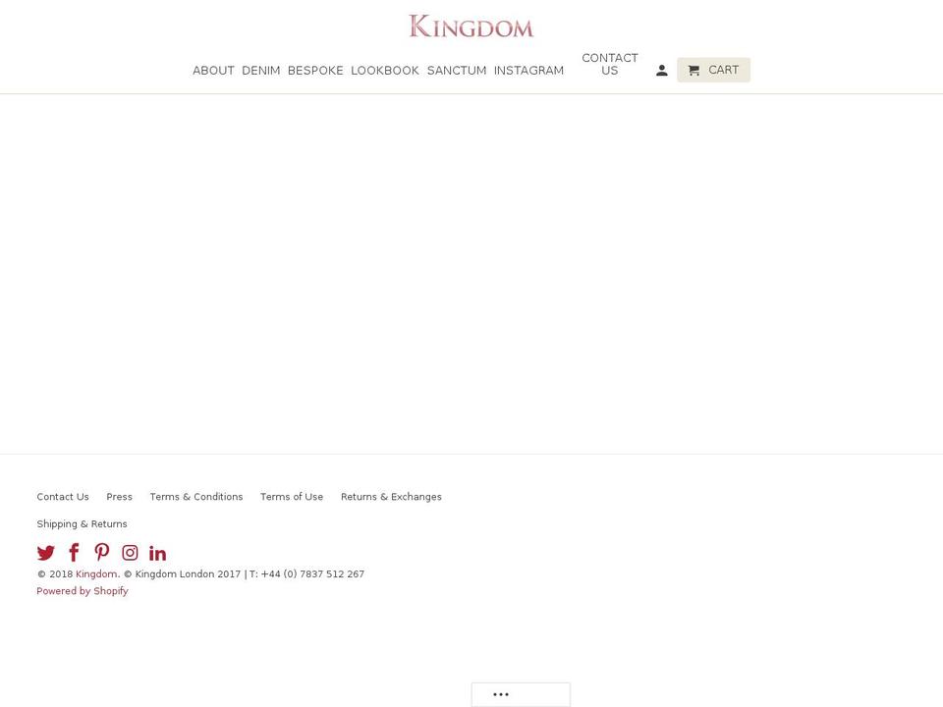This screenshot has height=707, width=943.
Task: Open the Pinterest icon
Action: coord(101,552)
